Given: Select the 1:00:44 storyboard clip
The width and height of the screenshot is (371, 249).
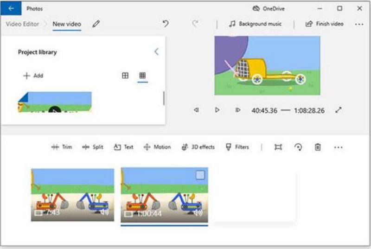Looking at the screenshot, I should [165, 195].
